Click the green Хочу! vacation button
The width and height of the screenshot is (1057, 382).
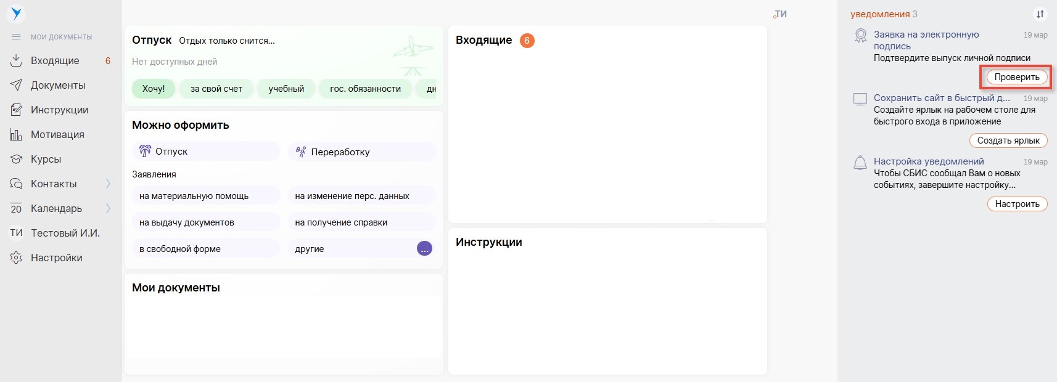(x=154, y=89)
